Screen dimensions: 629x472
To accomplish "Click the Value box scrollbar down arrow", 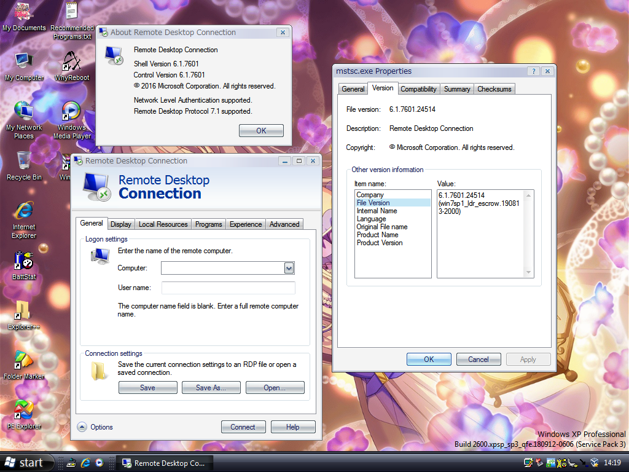I will (x=528, y=272).
